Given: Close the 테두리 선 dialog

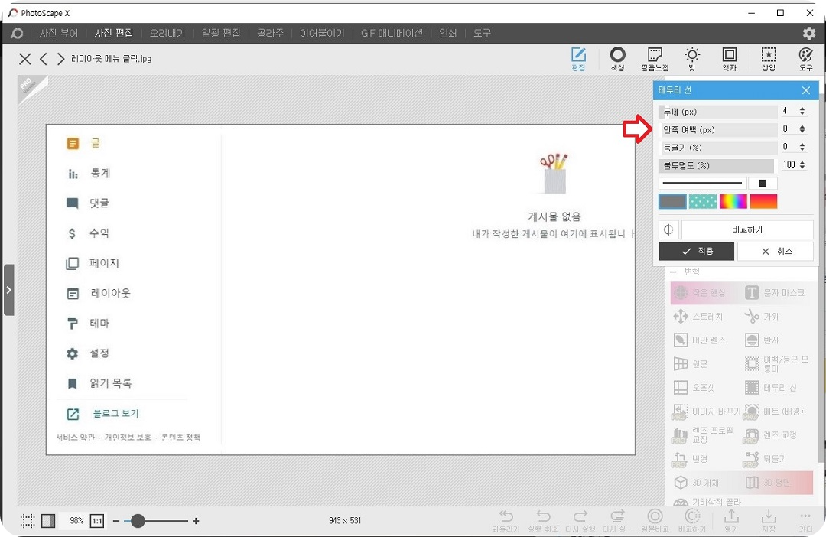Looking at the screenshot, I should pyautogui.click(x=806, y=90).
